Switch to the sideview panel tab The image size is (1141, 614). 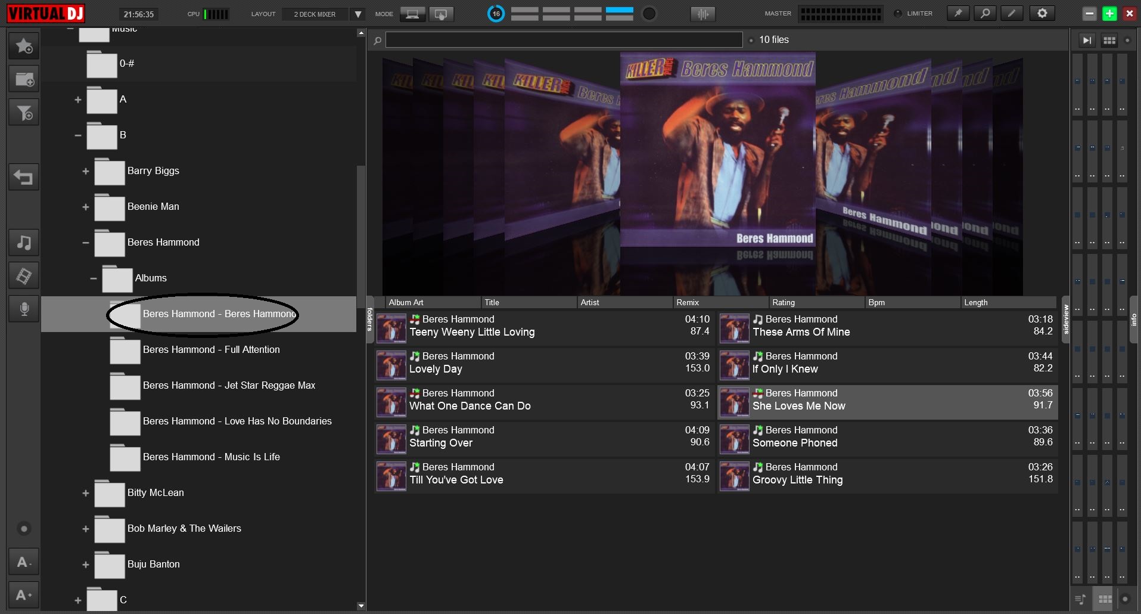(x=1066, y=319)
